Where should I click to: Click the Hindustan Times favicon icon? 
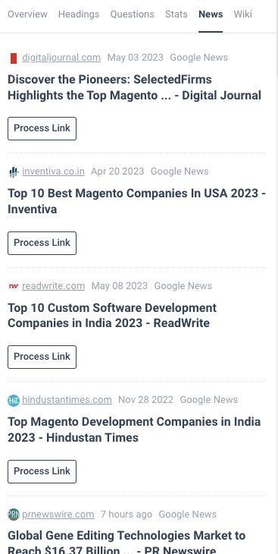pos(14,400)
